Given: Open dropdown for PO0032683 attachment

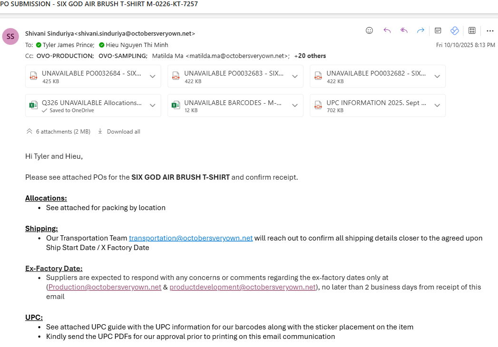Looking at the screenshot, I should [x=295, y=77].
